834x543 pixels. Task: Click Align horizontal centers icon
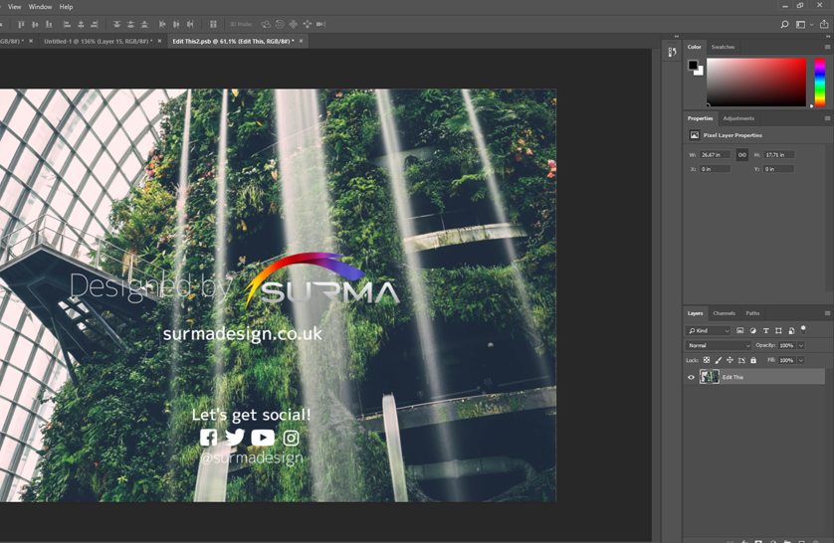tap(81, 24)
